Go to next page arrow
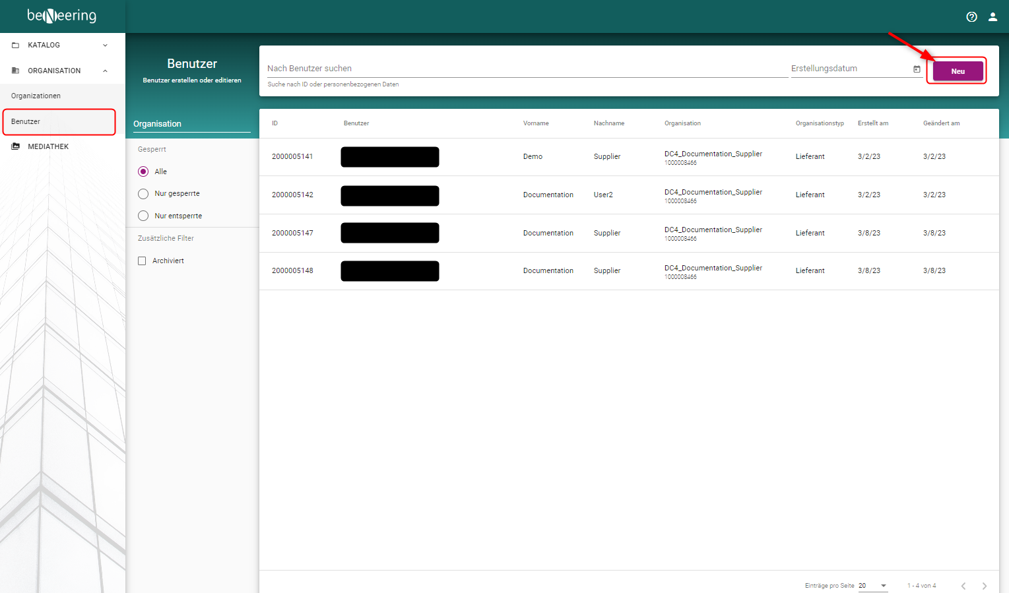The height and width of the screenshot is (593, 1009). [984, 586]
